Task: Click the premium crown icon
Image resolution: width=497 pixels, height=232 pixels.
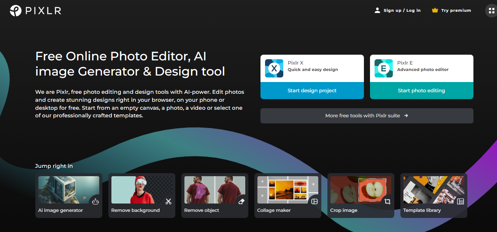Action: (435, 10)
